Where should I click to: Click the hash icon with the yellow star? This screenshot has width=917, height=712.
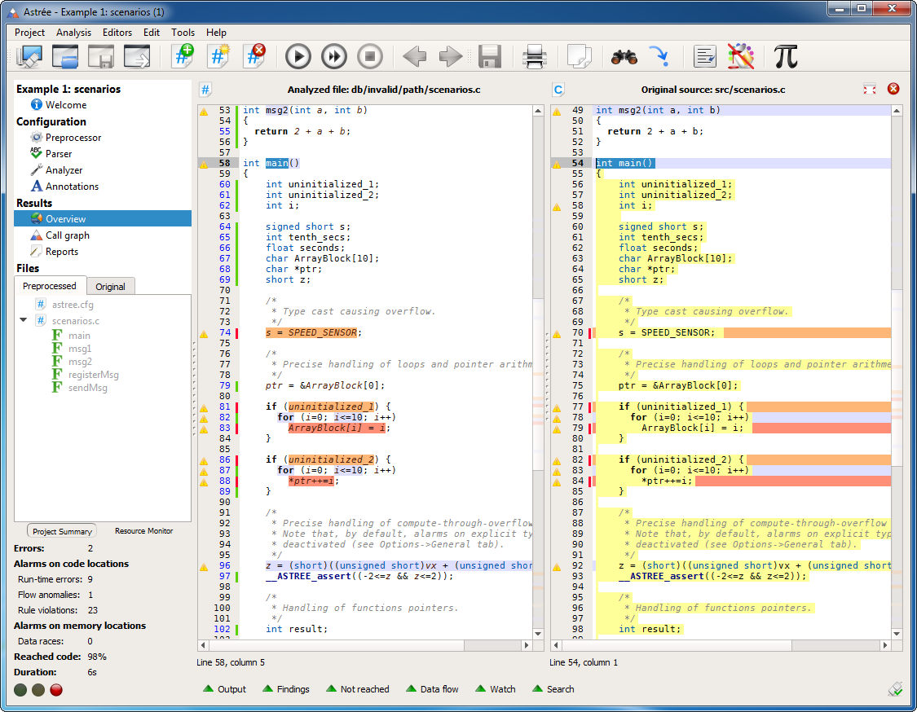[x=218, y=57]
